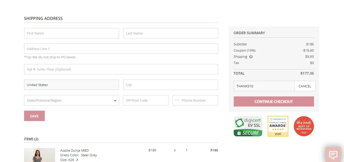344x162 pixels.
Task: Click the DigiCert EV SSL Secure badge
Action: (248, 126)
